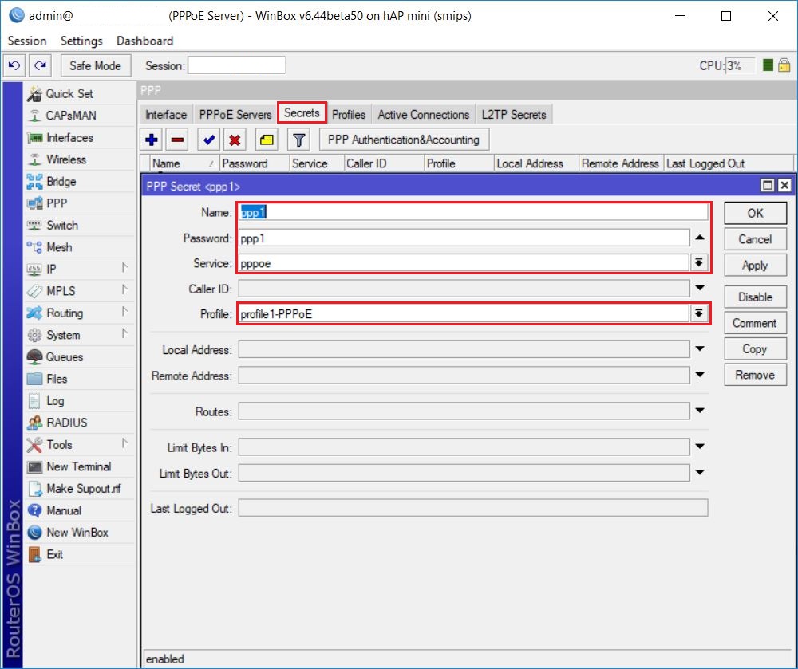Expand the Routing submenu

click(124, 312)
